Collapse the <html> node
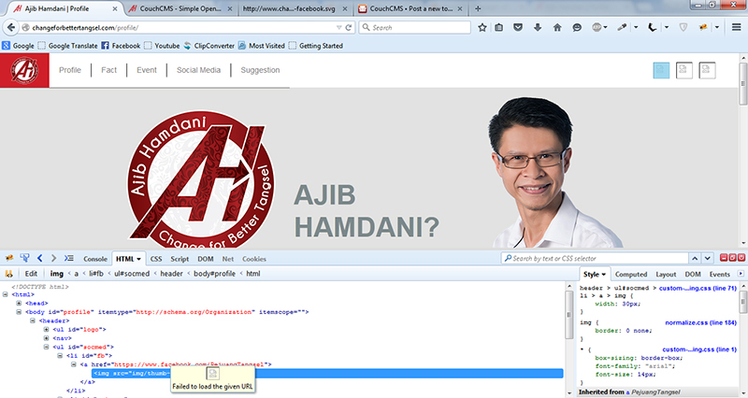Viewport: 748px width, 398px height. pos(6,294)
